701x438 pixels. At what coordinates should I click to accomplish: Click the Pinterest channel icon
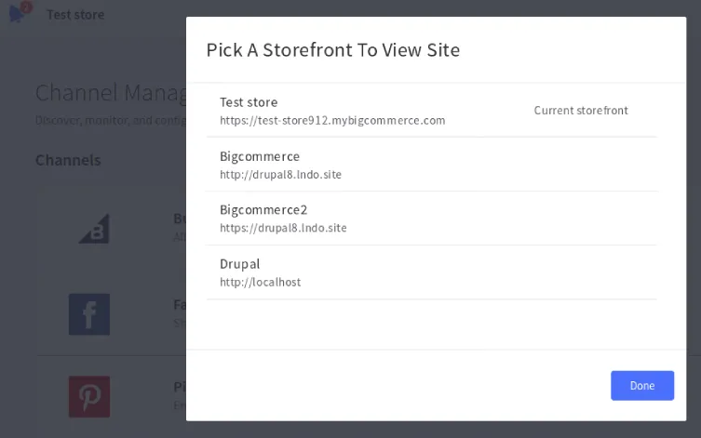point(89,396)
